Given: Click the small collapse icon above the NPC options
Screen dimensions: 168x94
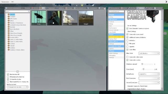Looking at the screenshot, I should click(18, 72).
